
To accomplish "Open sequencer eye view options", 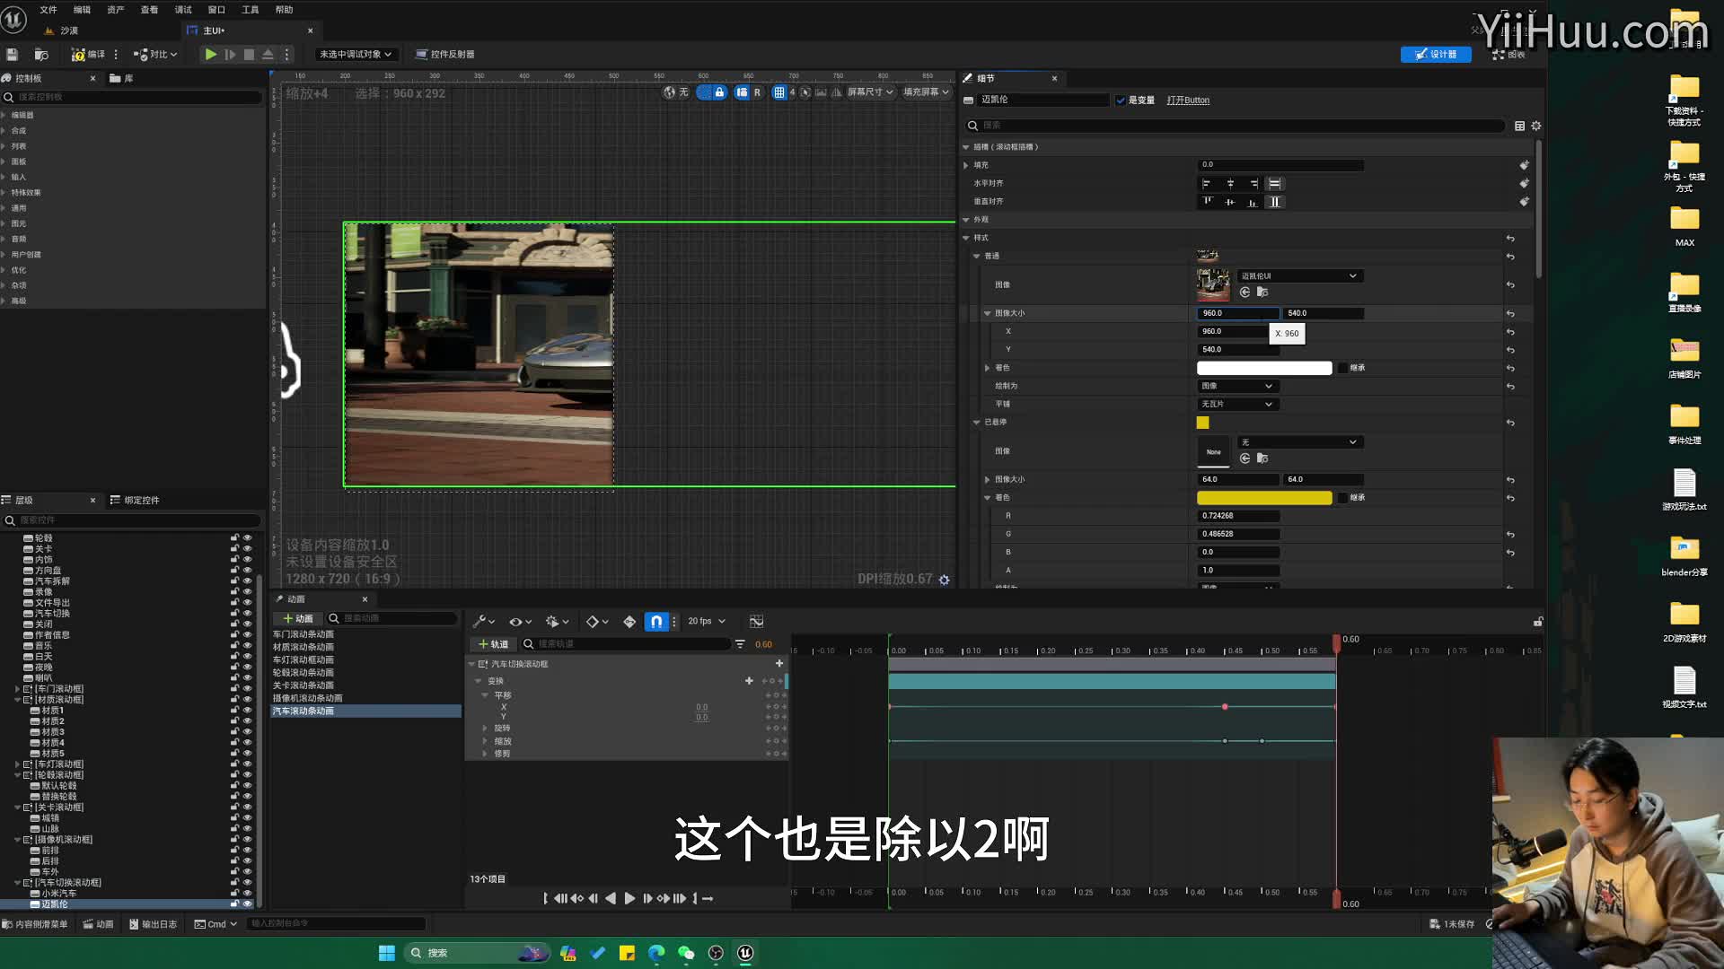I will tap(520, 621).
